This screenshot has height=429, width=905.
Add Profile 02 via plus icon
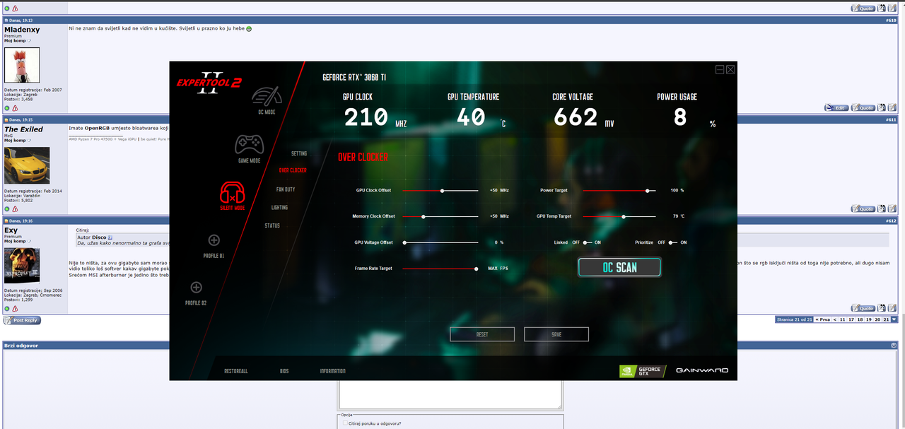(x=196, y=287)
